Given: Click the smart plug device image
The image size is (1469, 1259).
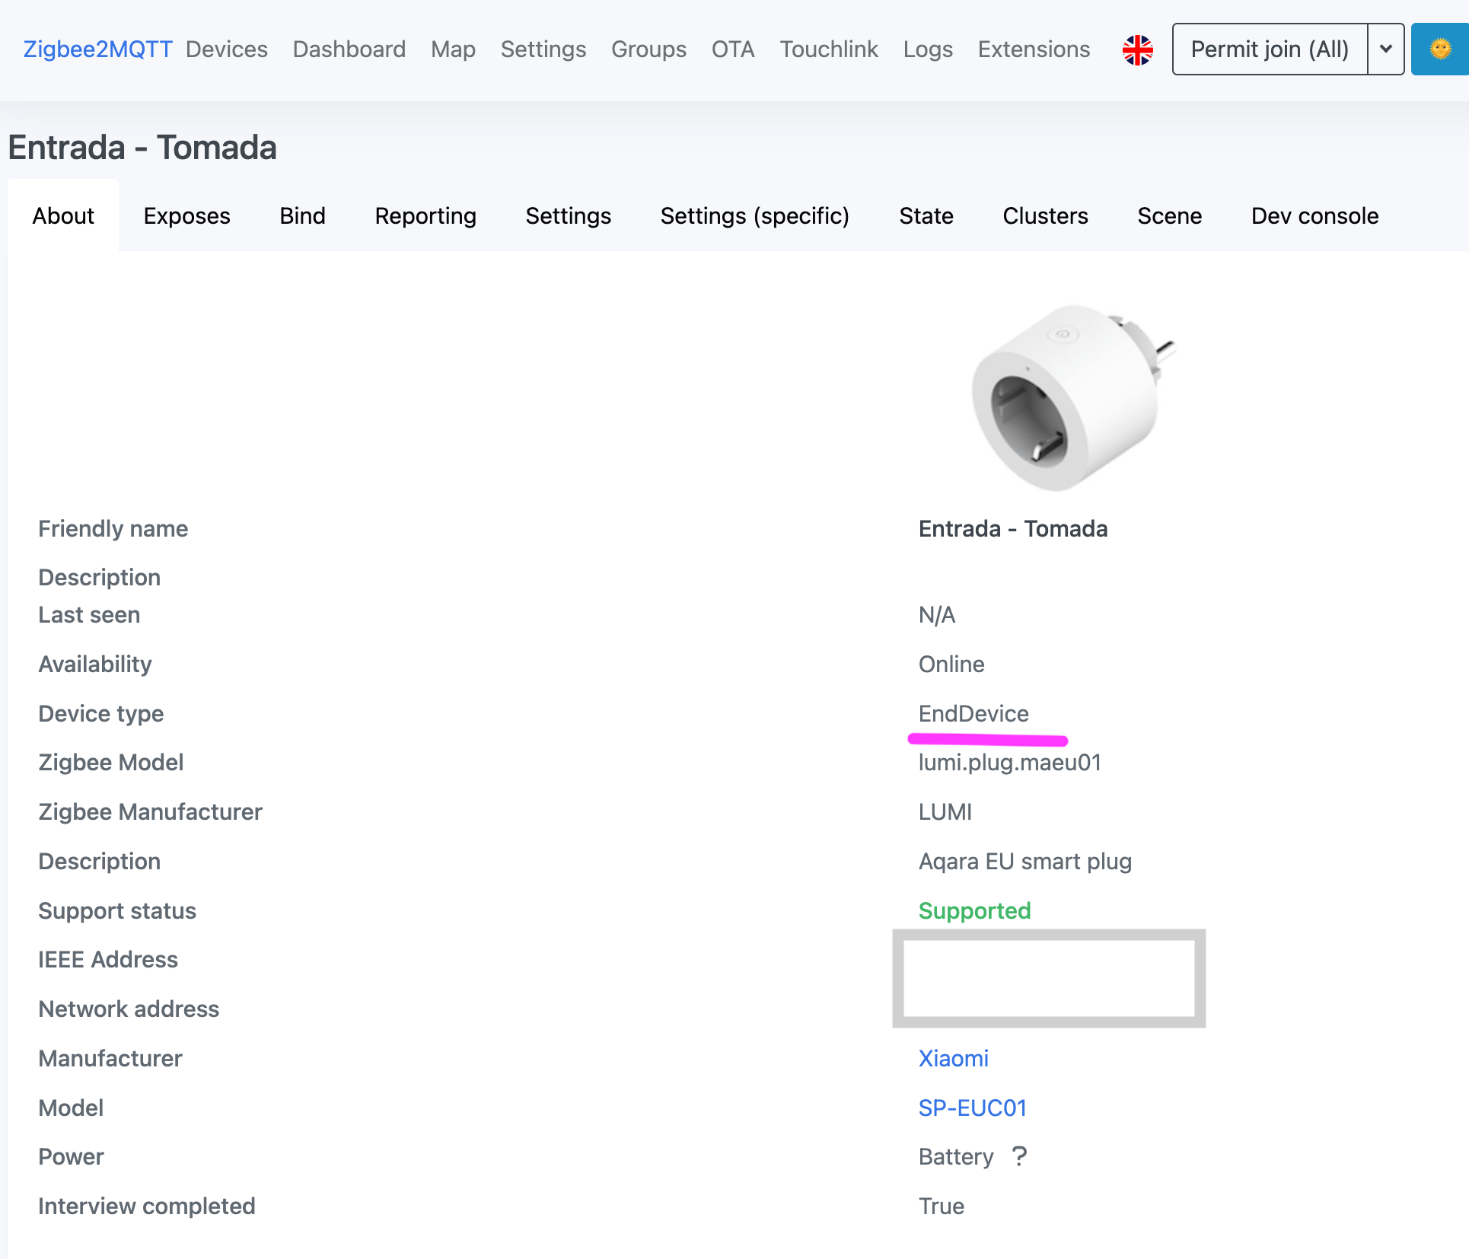Looking at the screenshot, I should [x=1073, y=396].
